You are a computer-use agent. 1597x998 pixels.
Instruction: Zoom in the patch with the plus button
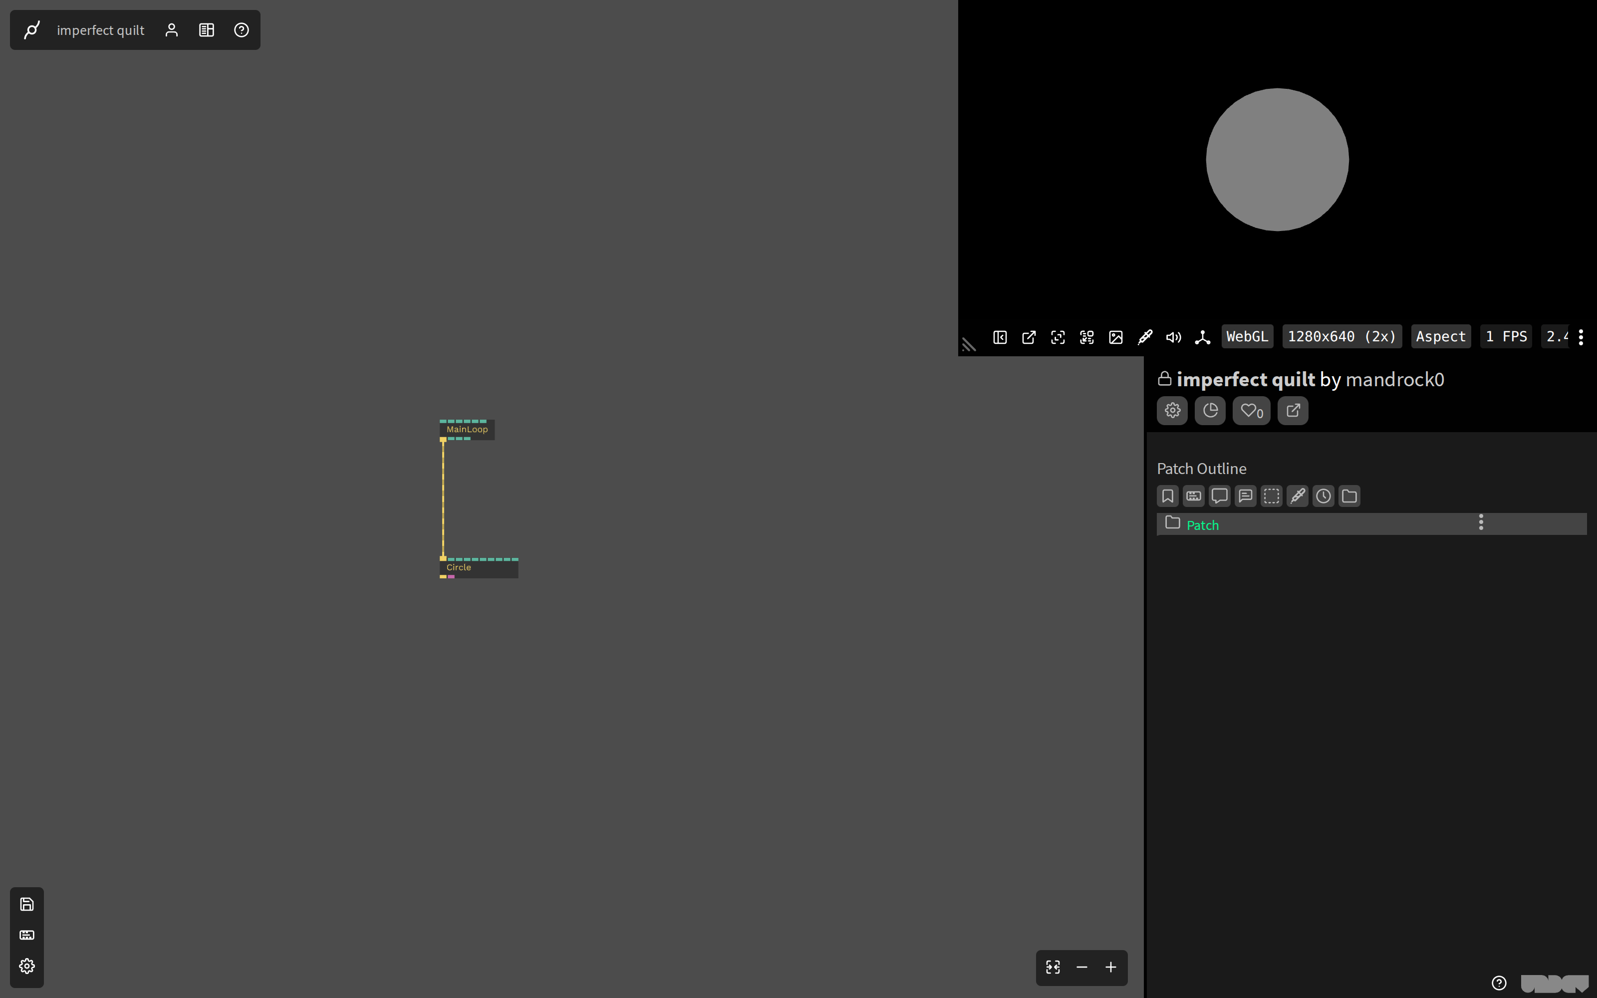point(1110,967)
